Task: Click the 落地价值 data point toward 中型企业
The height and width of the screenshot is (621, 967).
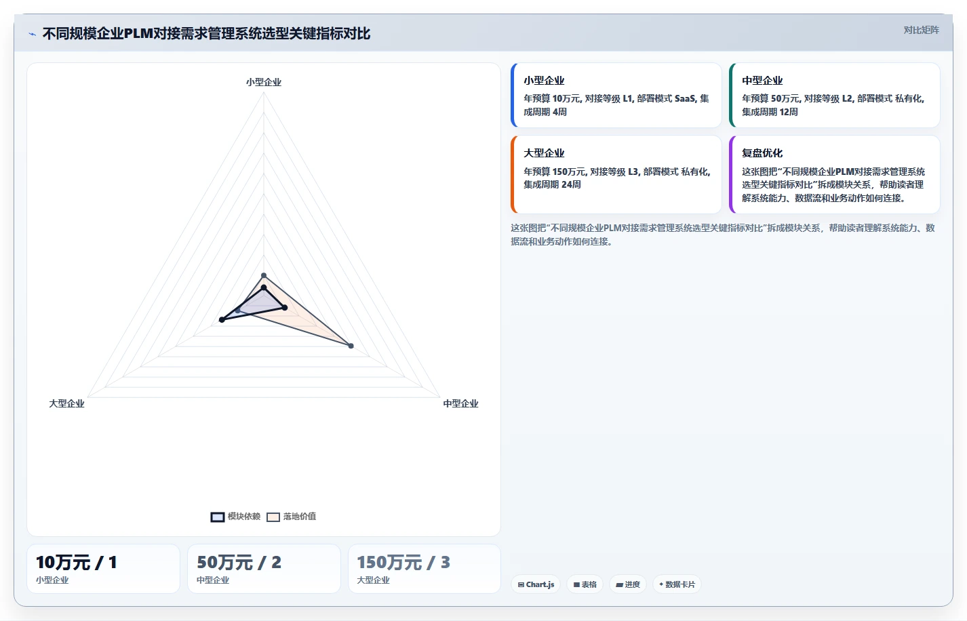Action: pyautogui.click(x=351, y=346)
